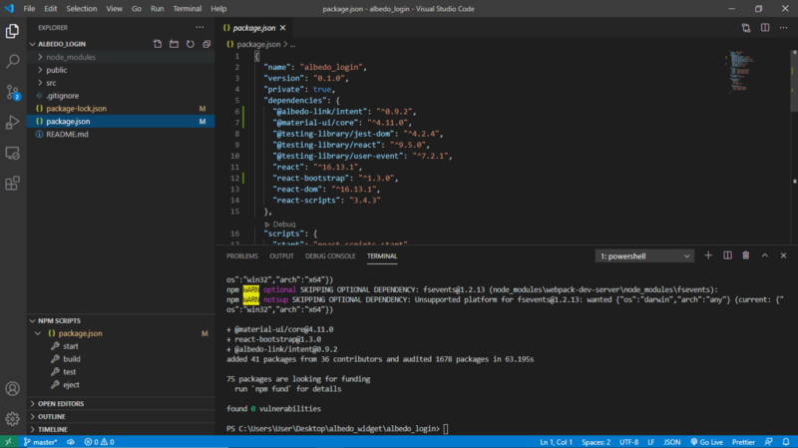Open the Help menu
The image size is (798, 448).
[x=218, y=9]
